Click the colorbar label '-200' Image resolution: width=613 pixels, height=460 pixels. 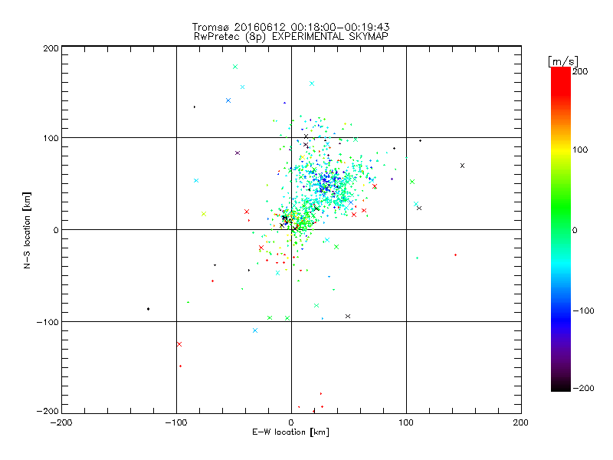(583, 388)
